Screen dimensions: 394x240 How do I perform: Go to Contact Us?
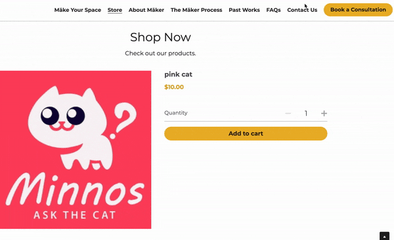[302, 10]
